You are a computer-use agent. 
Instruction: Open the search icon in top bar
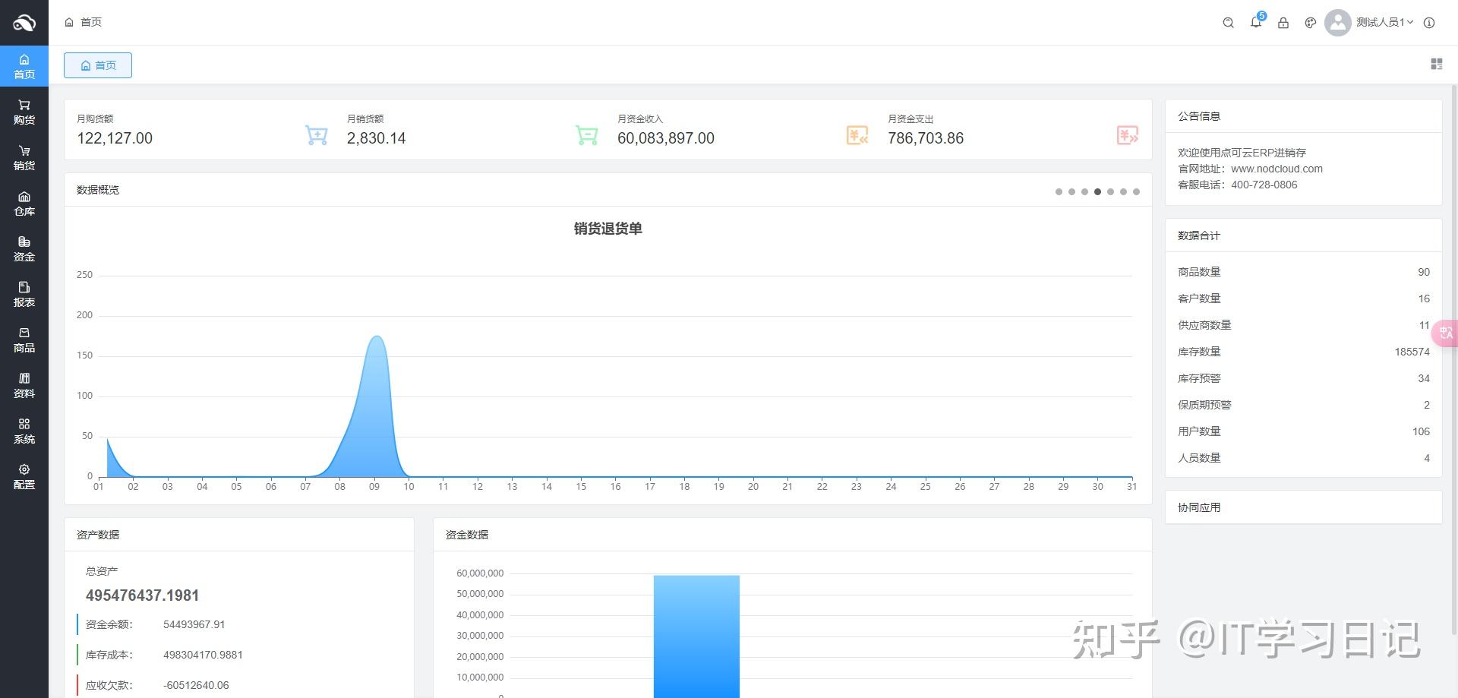1228,23
